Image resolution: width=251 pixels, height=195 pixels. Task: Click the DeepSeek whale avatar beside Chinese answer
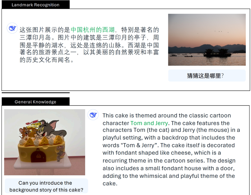click(x=12, y=28)
